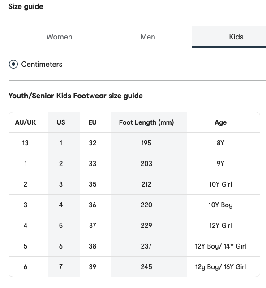Image resolution: width=266 pixels, height=288 pixels.
Task: Switch to the Men size tab
Action: (148, 37)
